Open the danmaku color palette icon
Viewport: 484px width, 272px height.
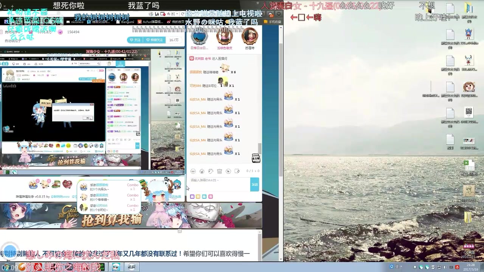click(x=211, y=172)
